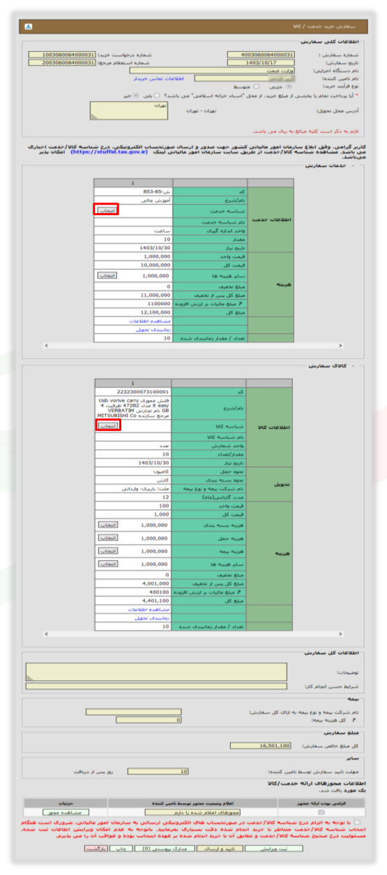
Task: Click the service name آموزش عالی cell
Action: pos(132,200)
